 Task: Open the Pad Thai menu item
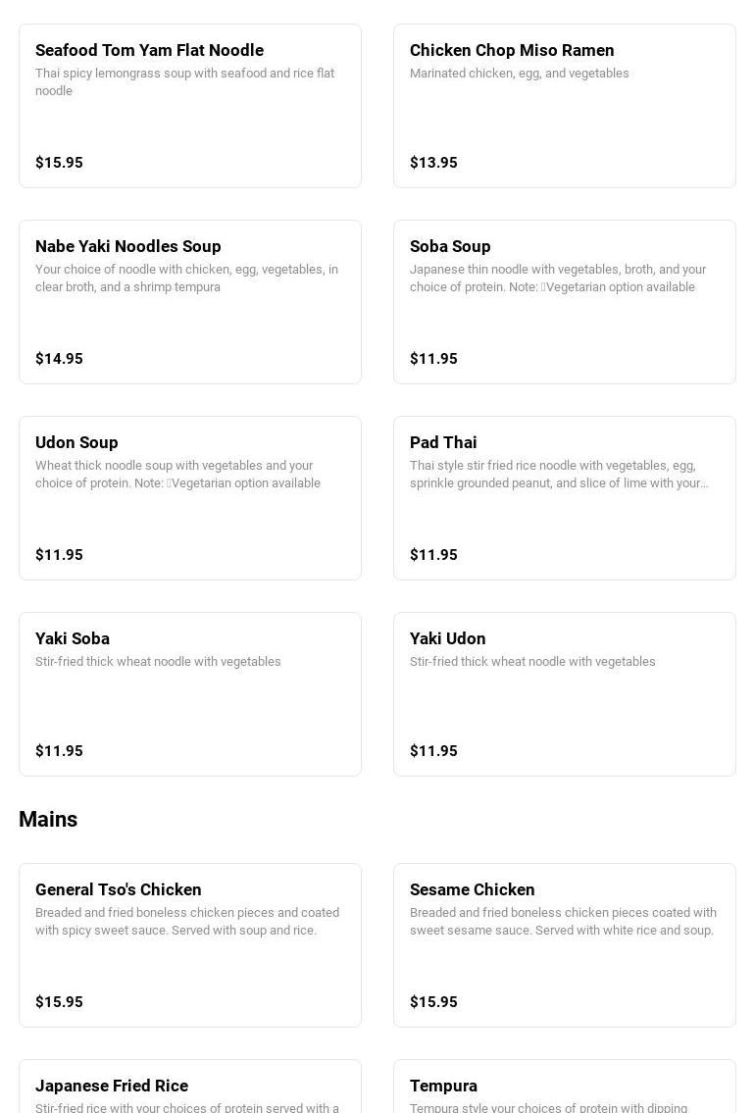click(x=564, y=497)
